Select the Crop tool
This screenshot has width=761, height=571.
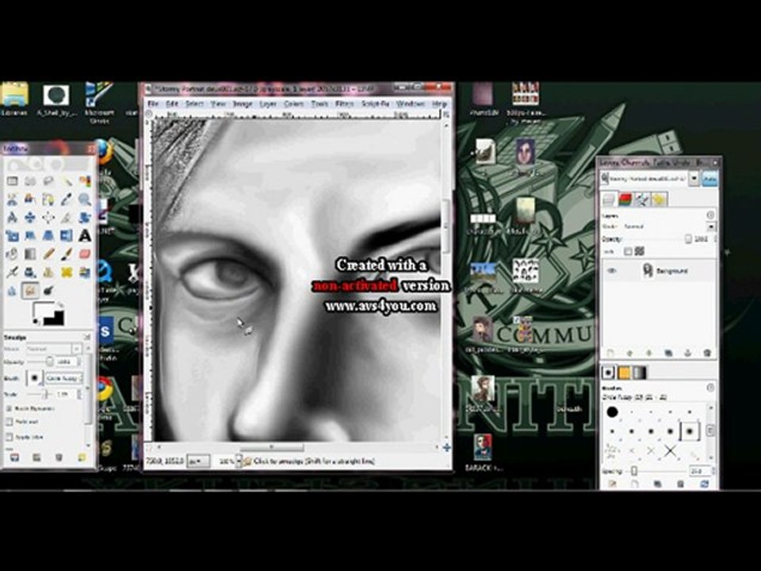coord(67,217)
